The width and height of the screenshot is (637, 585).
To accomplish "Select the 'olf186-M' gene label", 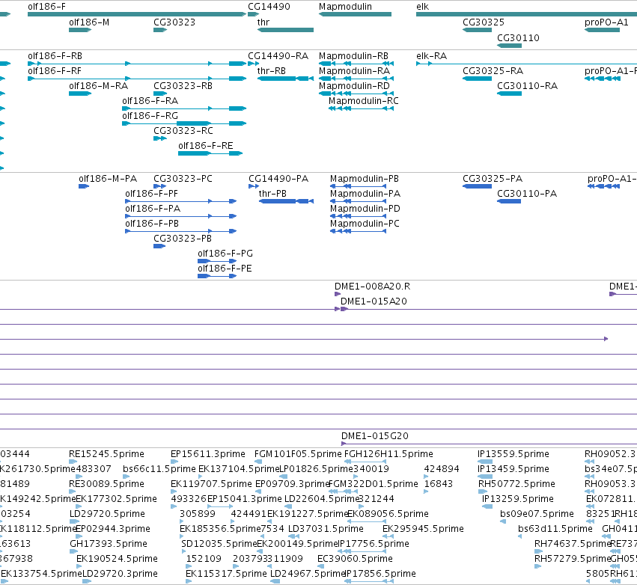I will click(x=89, y=22).
